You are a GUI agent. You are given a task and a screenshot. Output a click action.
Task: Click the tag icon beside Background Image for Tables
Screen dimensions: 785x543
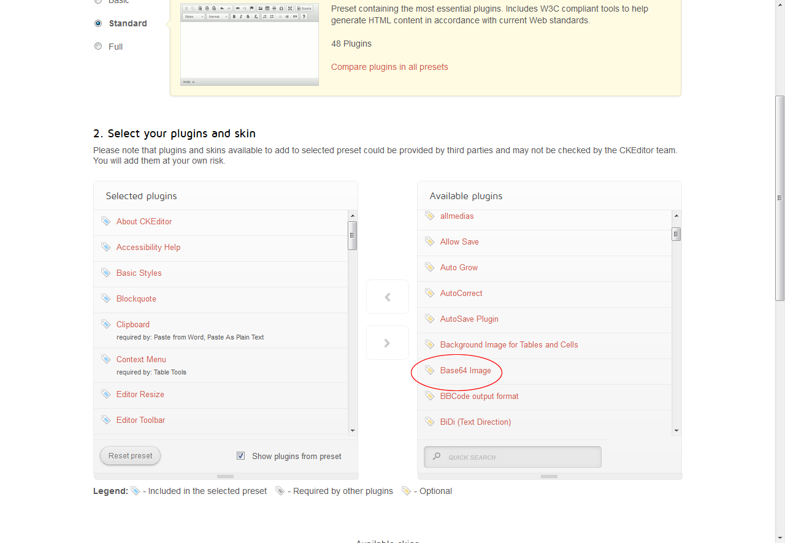click(429, 344)
